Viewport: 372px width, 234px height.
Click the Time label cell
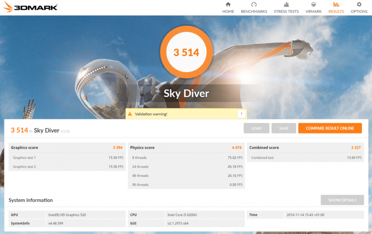pos(266,215)
